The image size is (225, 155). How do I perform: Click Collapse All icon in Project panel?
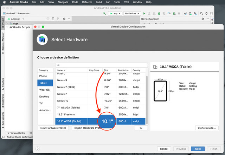coord(58,19)
